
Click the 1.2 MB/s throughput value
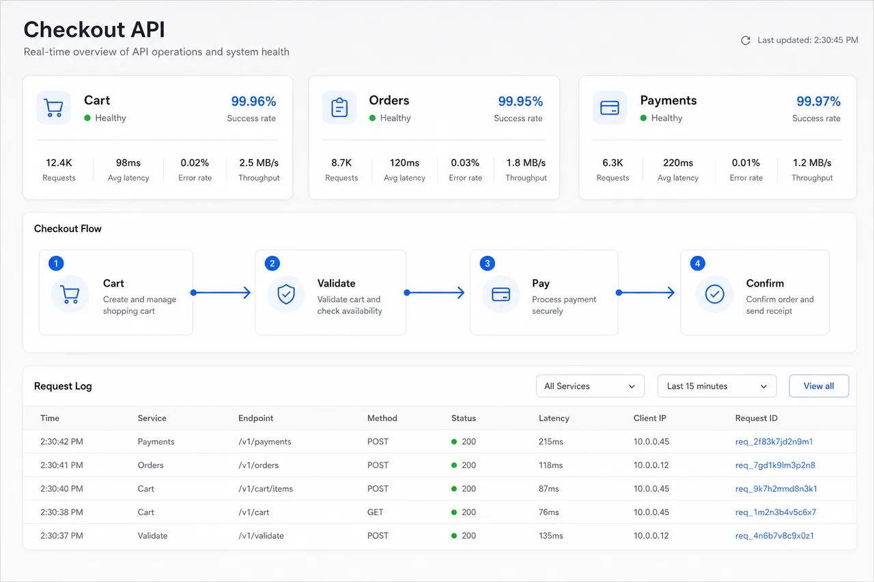point(812,163)
